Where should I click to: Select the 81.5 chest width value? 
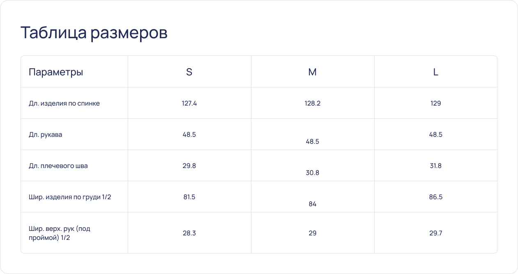(x=189, y=197)
